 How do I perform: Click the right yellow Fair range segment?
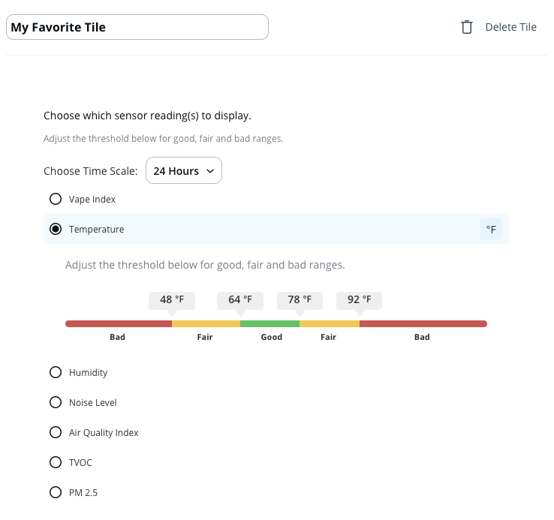pyautogui.click(x=329, y=323)
